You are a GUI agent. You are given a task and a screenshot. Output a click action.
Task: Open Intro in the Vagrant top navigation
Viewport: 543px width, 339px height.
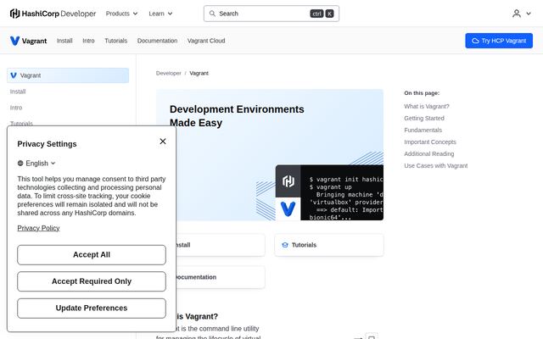click(88, 41)
